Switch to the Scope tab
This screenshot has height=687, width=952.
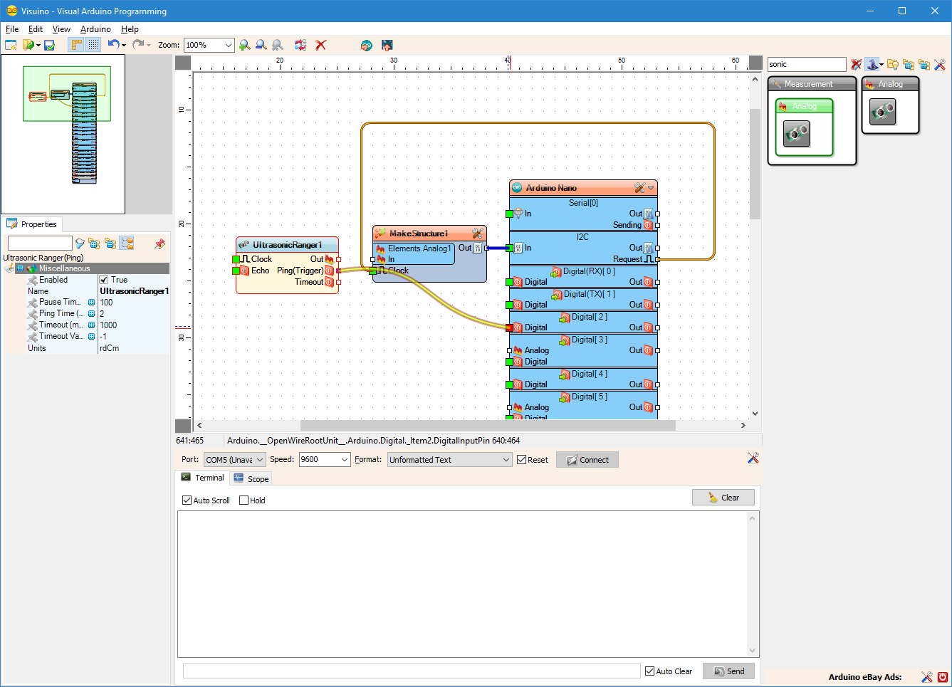click(x=251, y=478)
